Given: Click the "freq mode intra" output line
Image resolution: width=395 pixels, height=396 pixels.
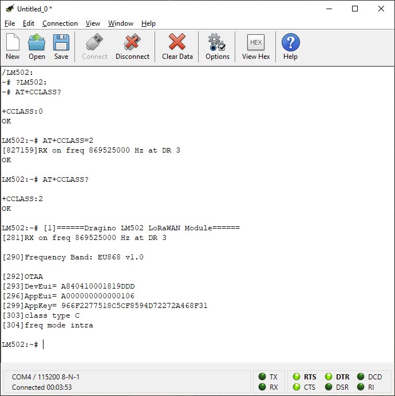Looking at the screenshot, I should pyautogui.click(x=48, y=325).
